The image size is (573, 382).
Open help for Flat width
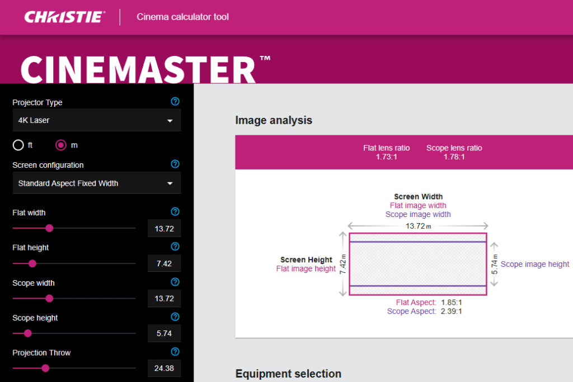click(x=175, y=211)
